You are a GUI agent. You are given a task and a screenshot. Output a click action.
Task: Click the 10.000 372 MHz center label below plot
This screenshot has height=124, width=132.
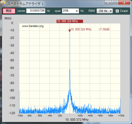coord(77,120)
